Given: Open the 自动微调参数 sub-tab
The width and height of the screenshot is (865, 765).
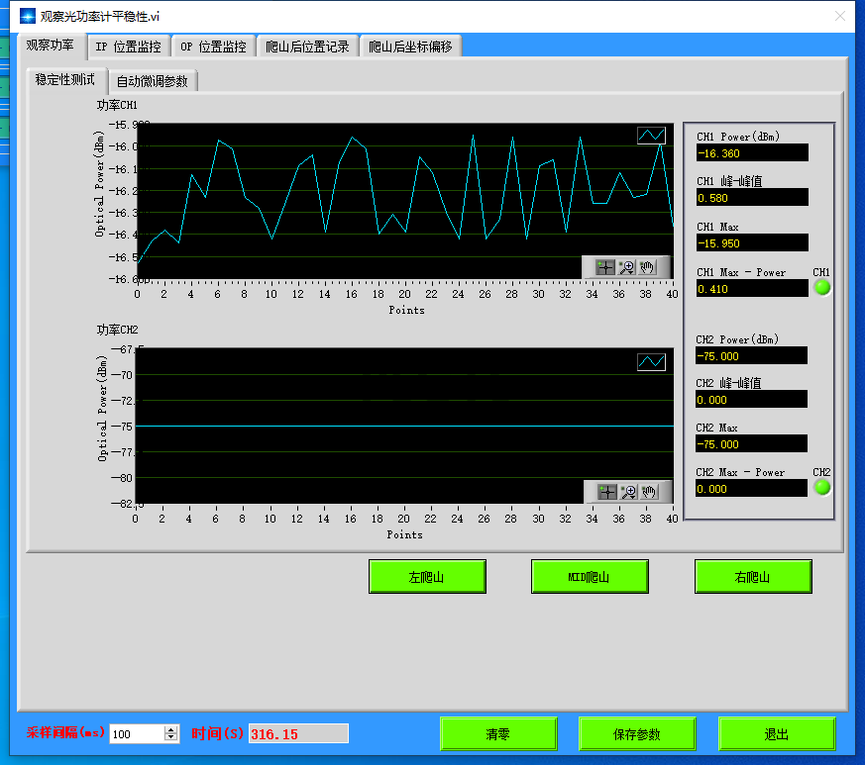Looking at the screenshot, I should coord(152,81).
